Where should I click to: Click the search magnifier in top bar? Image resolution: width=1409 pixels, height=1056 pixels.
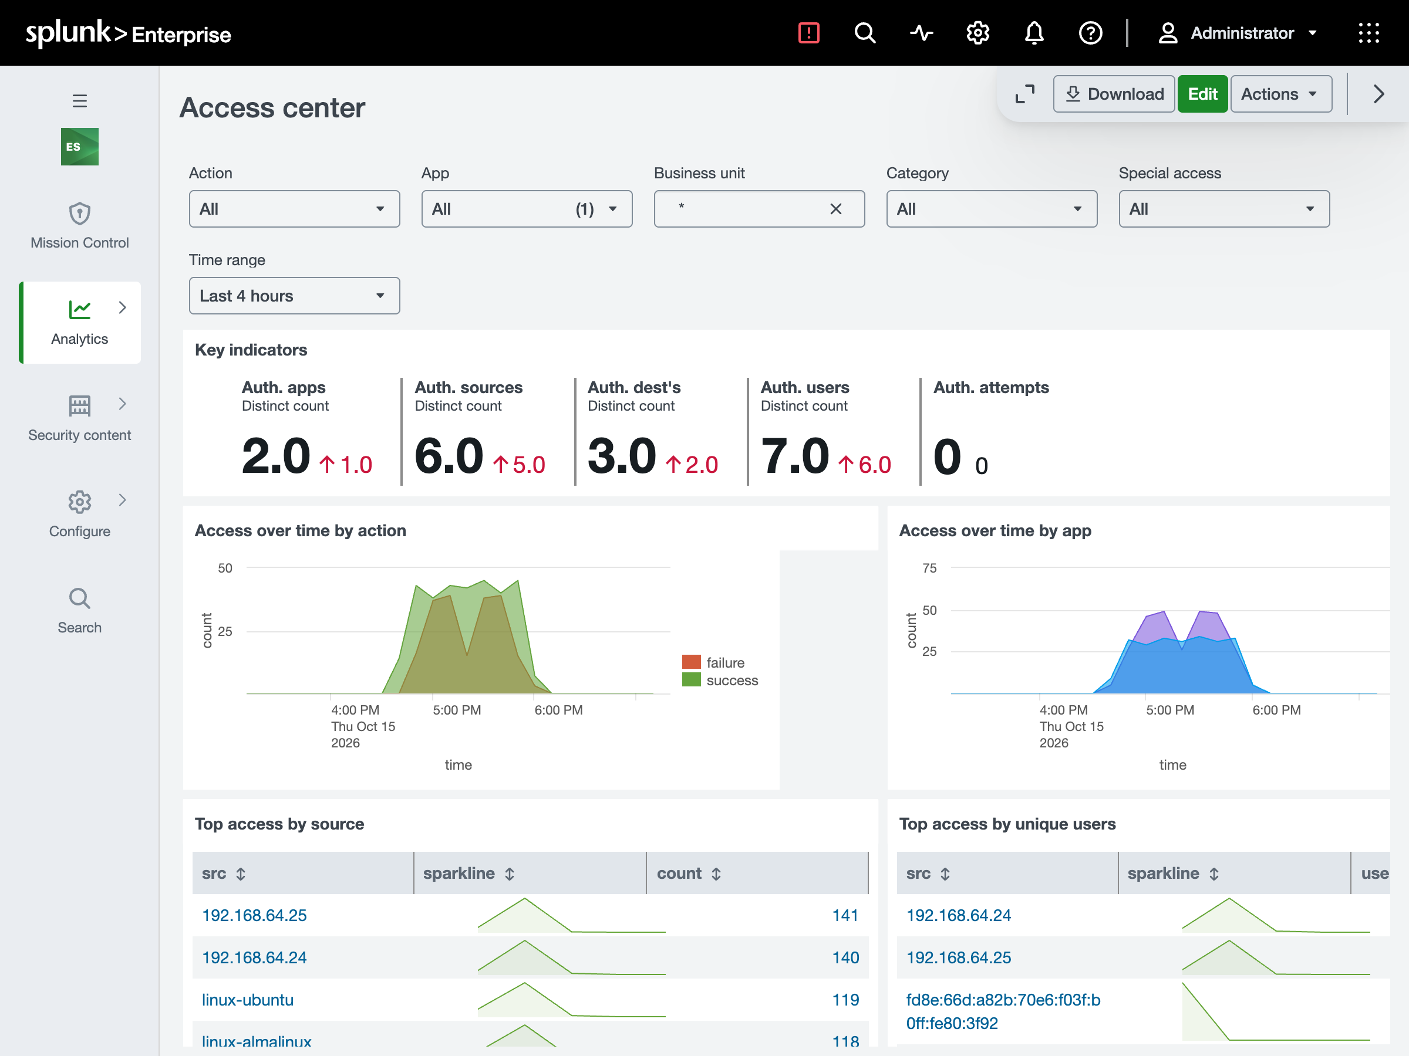pos(864,32)
